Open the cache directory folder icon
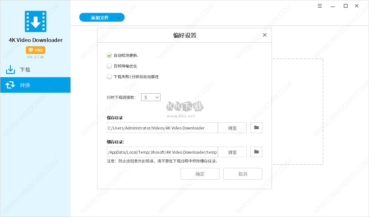This screenshot has width=369, height=217. click(x=256, y=152)
